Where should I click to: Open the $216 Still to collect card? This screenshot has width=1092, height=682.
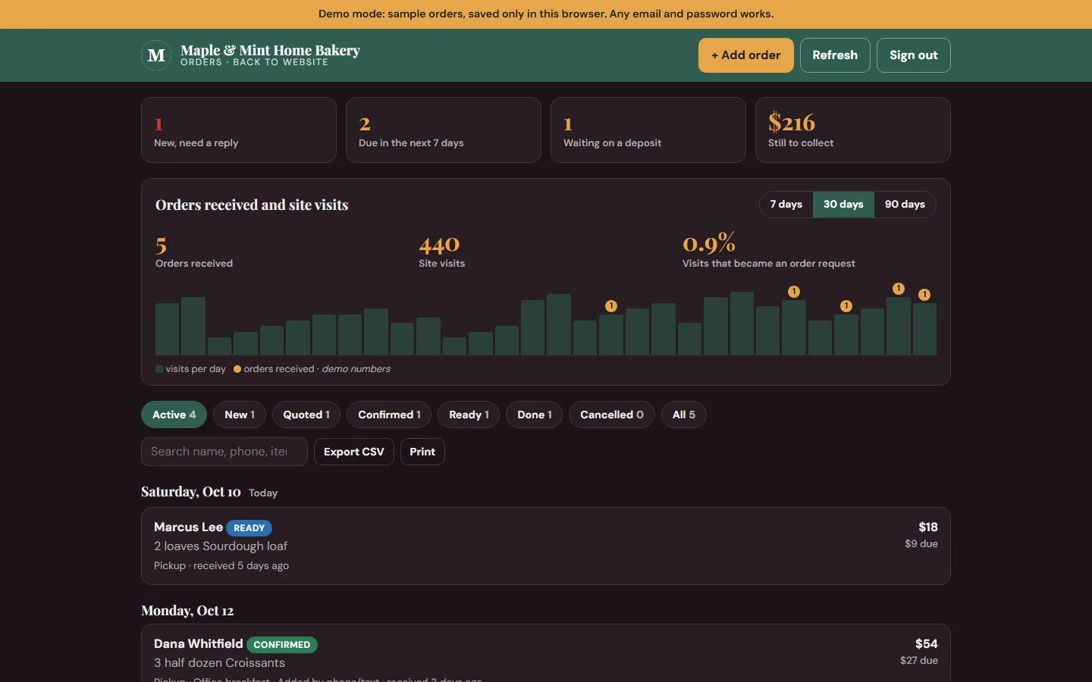[853, 130]
